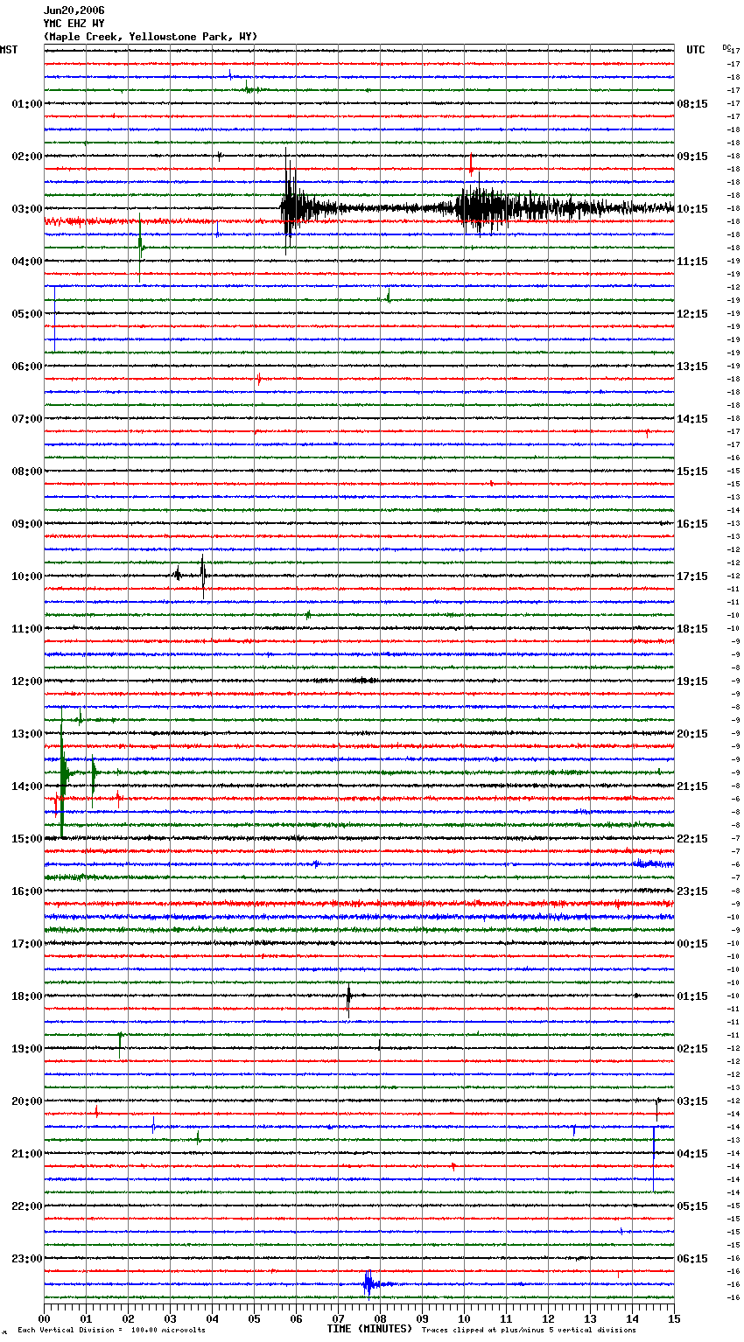Select the 20:00 MST row label

coord(27,1101)
